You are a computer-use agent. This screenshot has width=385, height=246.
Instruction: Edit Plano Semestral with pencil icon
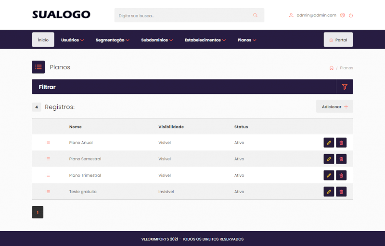(329, 159)
